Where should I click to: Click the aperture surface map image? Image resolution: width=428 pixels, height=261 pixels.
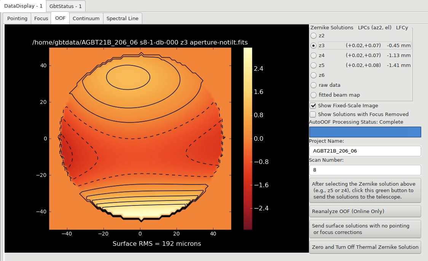pos(140,138)
